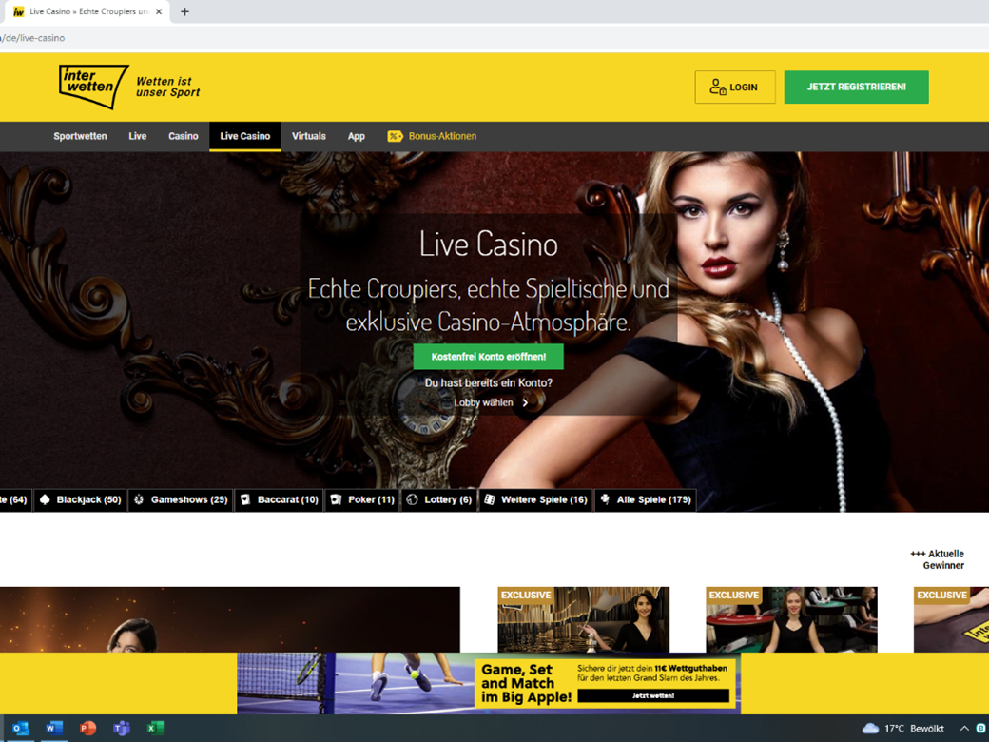989x742 pixels.
Task: Open Outlook from the taskbar
Action: 20,729
